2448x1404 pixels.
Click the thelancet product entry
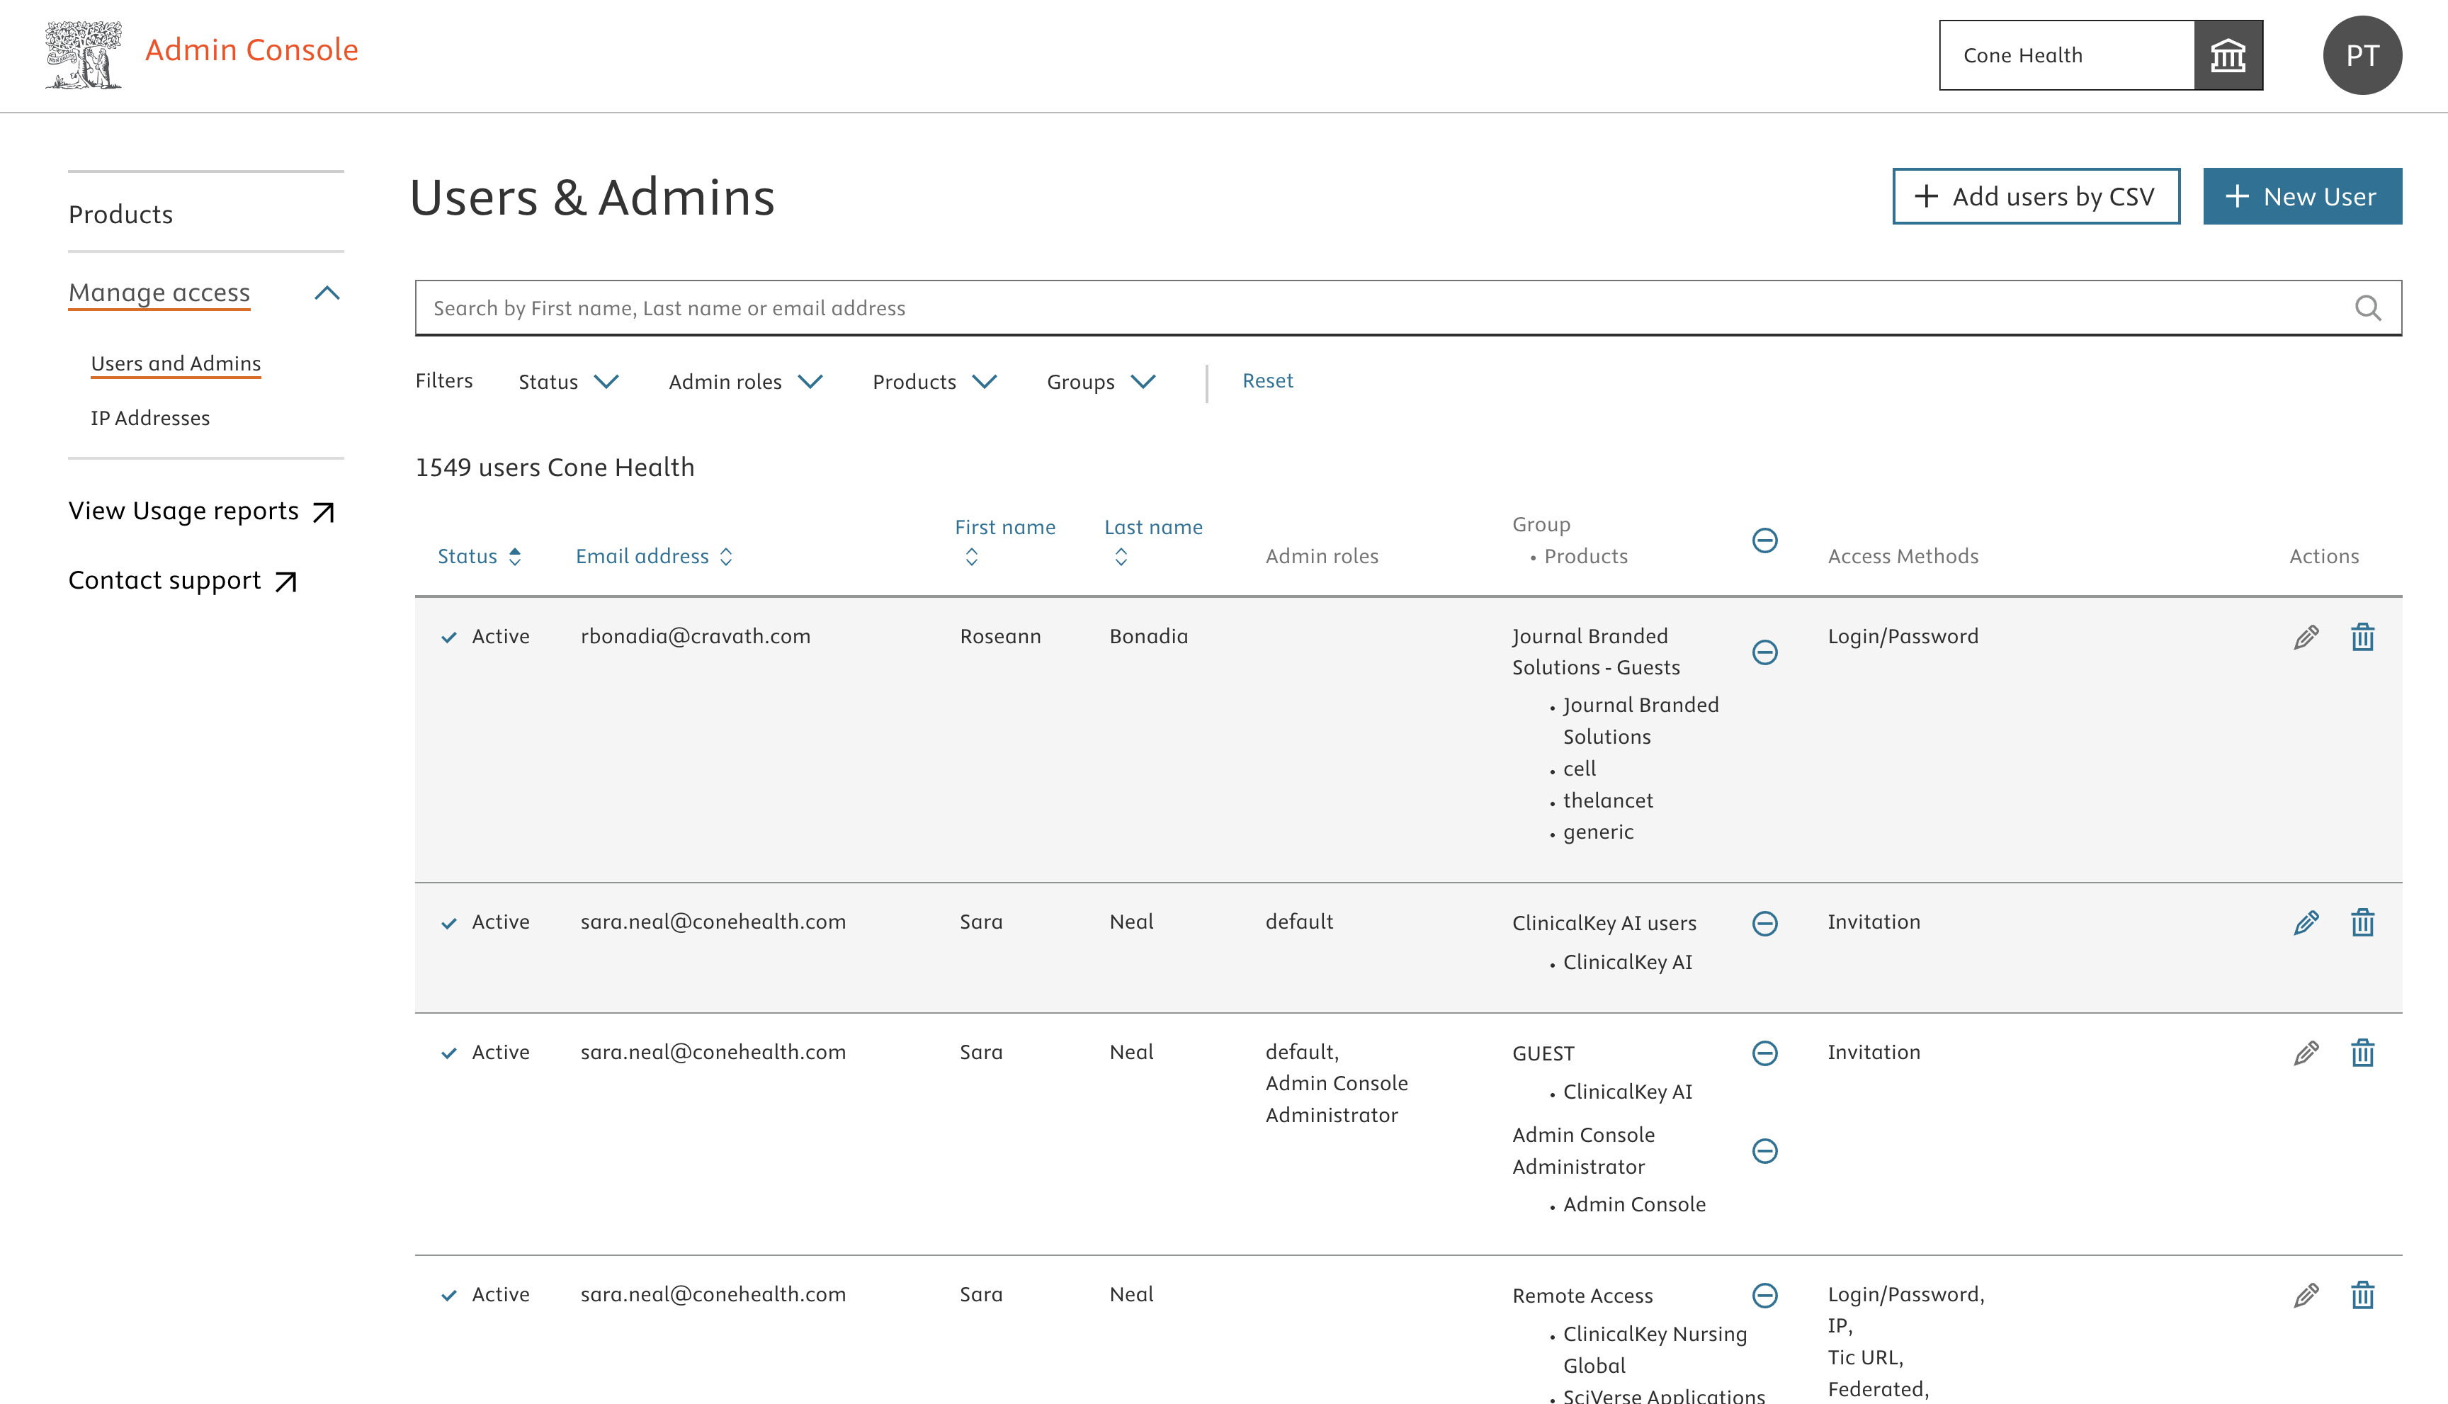(x=1607, y=800)
